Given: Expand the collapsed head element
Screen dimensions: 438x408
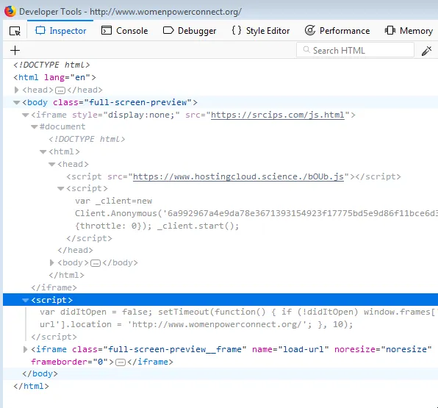Looking at the screenshot, I should point(16,90).
